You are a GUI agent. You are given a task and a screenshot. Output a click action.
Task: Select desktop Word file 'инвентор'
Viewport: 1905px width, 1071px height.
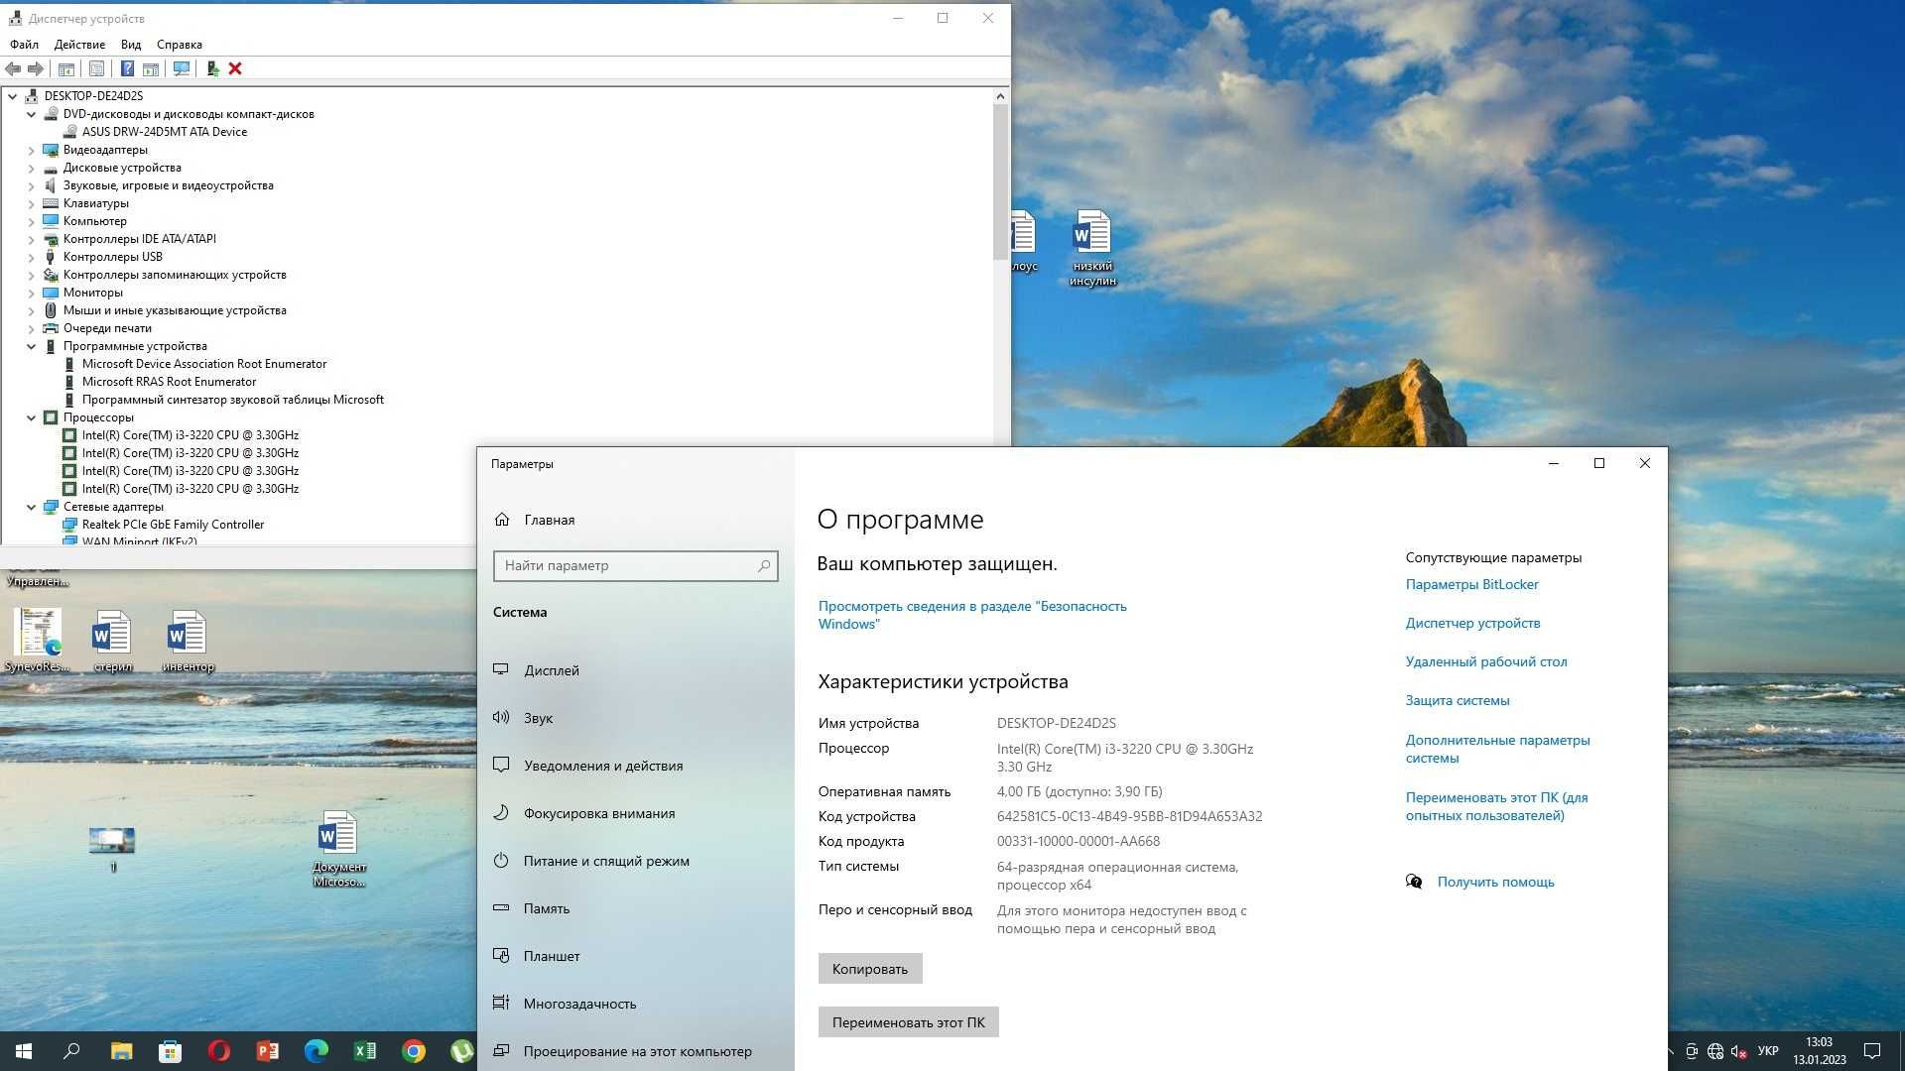pos(188,641)
